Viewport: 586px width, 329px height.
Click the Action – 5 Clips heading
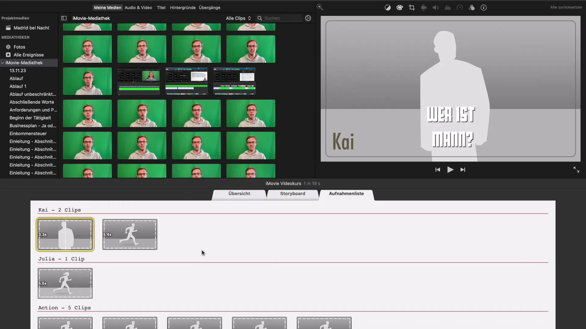coord(64,308)
